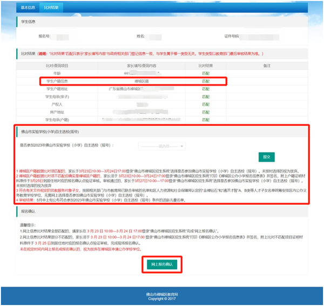
Task: Click the green 提交 button
Action: pos(266,157)
